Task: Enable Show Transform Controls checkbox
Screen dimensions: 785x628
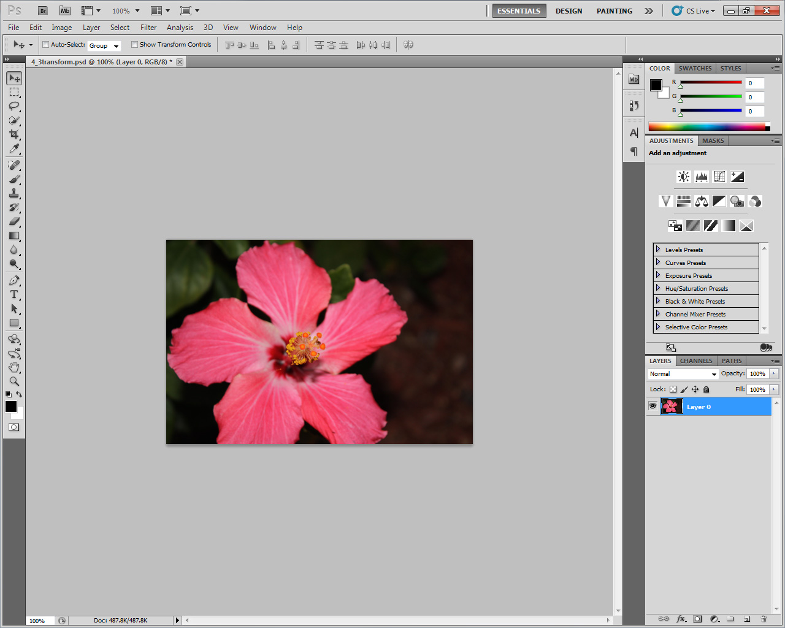Action: click(x=134, y=44)
